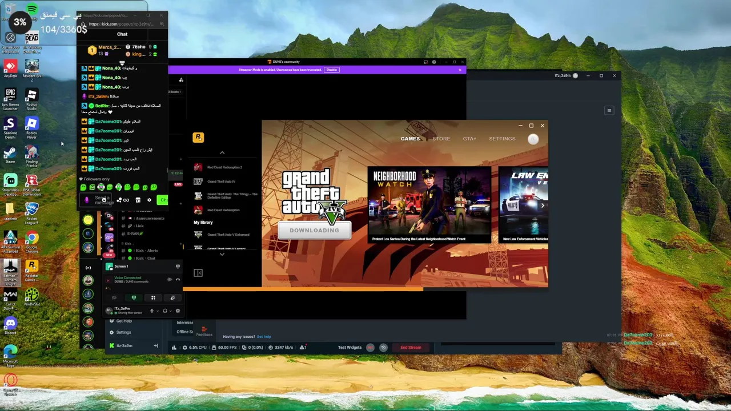The height and width of the screenshot is (411, 731).
Task: Advance news carousel with right arrow
Action: 543,205
